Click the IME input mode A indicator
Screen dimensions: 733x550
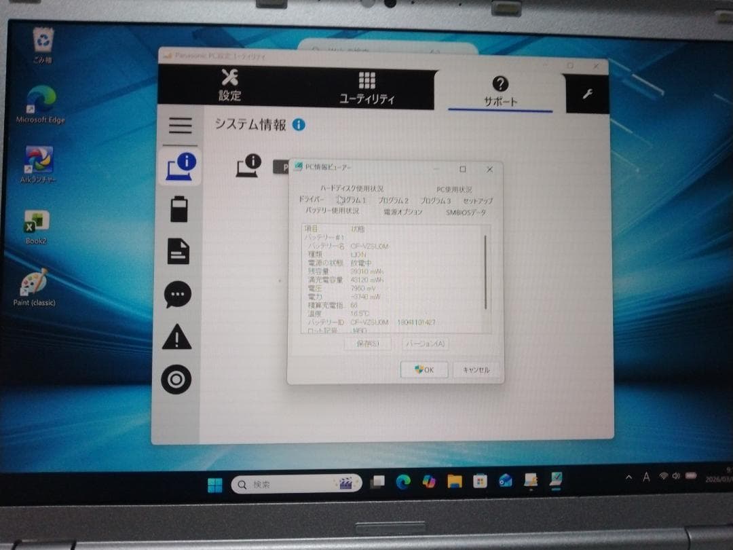[646, 477]
